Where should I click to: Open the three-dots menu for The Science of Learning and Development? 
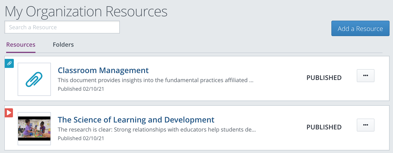tap(365, 125)
